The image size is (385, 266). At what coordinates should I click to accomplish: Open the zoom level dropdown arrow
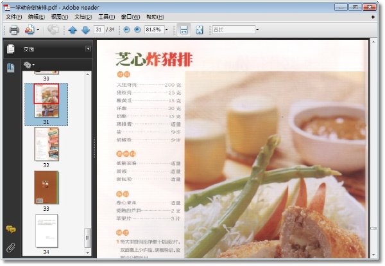pyautogui.click(x=166, y=30)
